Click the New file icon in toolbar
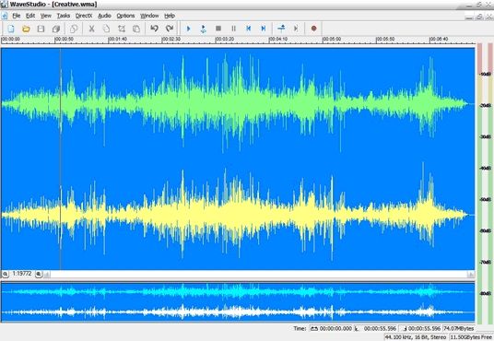 pos(11,29)
